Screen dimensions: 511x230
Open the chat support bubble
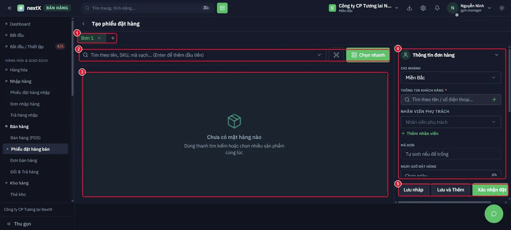494,214
